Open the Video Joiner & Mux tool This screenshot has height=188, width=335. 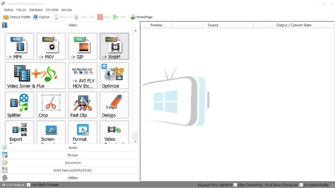[x=35, y=76]
